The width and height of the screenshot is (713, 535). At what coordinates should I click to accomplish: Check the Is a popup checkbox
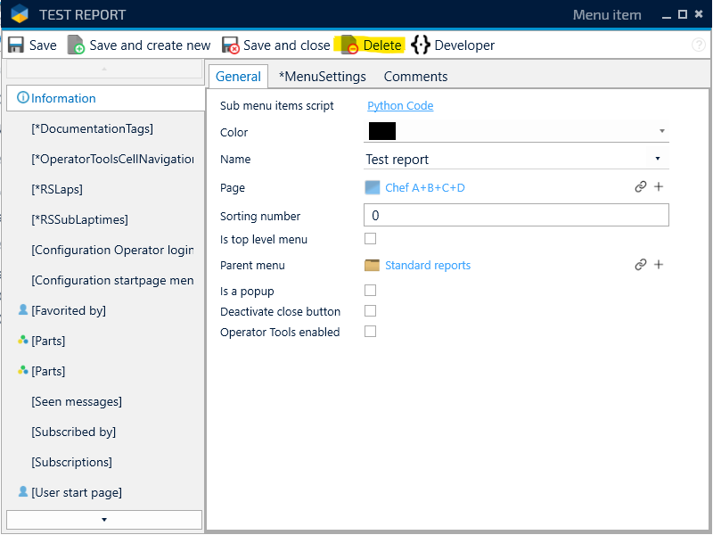coord(371,291)
